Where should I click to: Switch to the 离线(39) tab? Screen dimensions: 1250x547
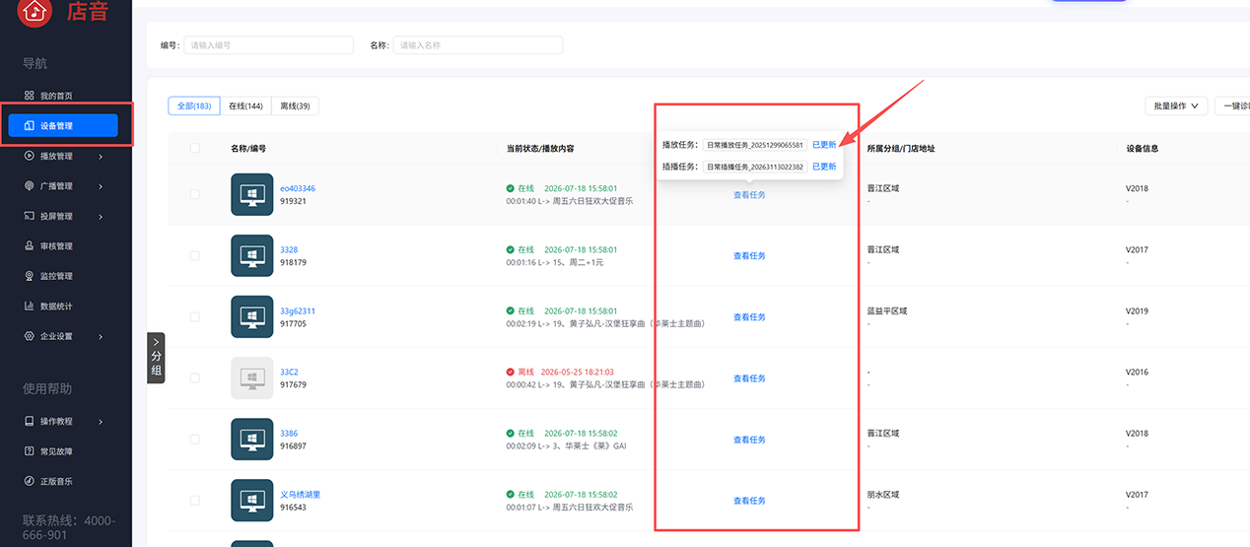point(295,105)
